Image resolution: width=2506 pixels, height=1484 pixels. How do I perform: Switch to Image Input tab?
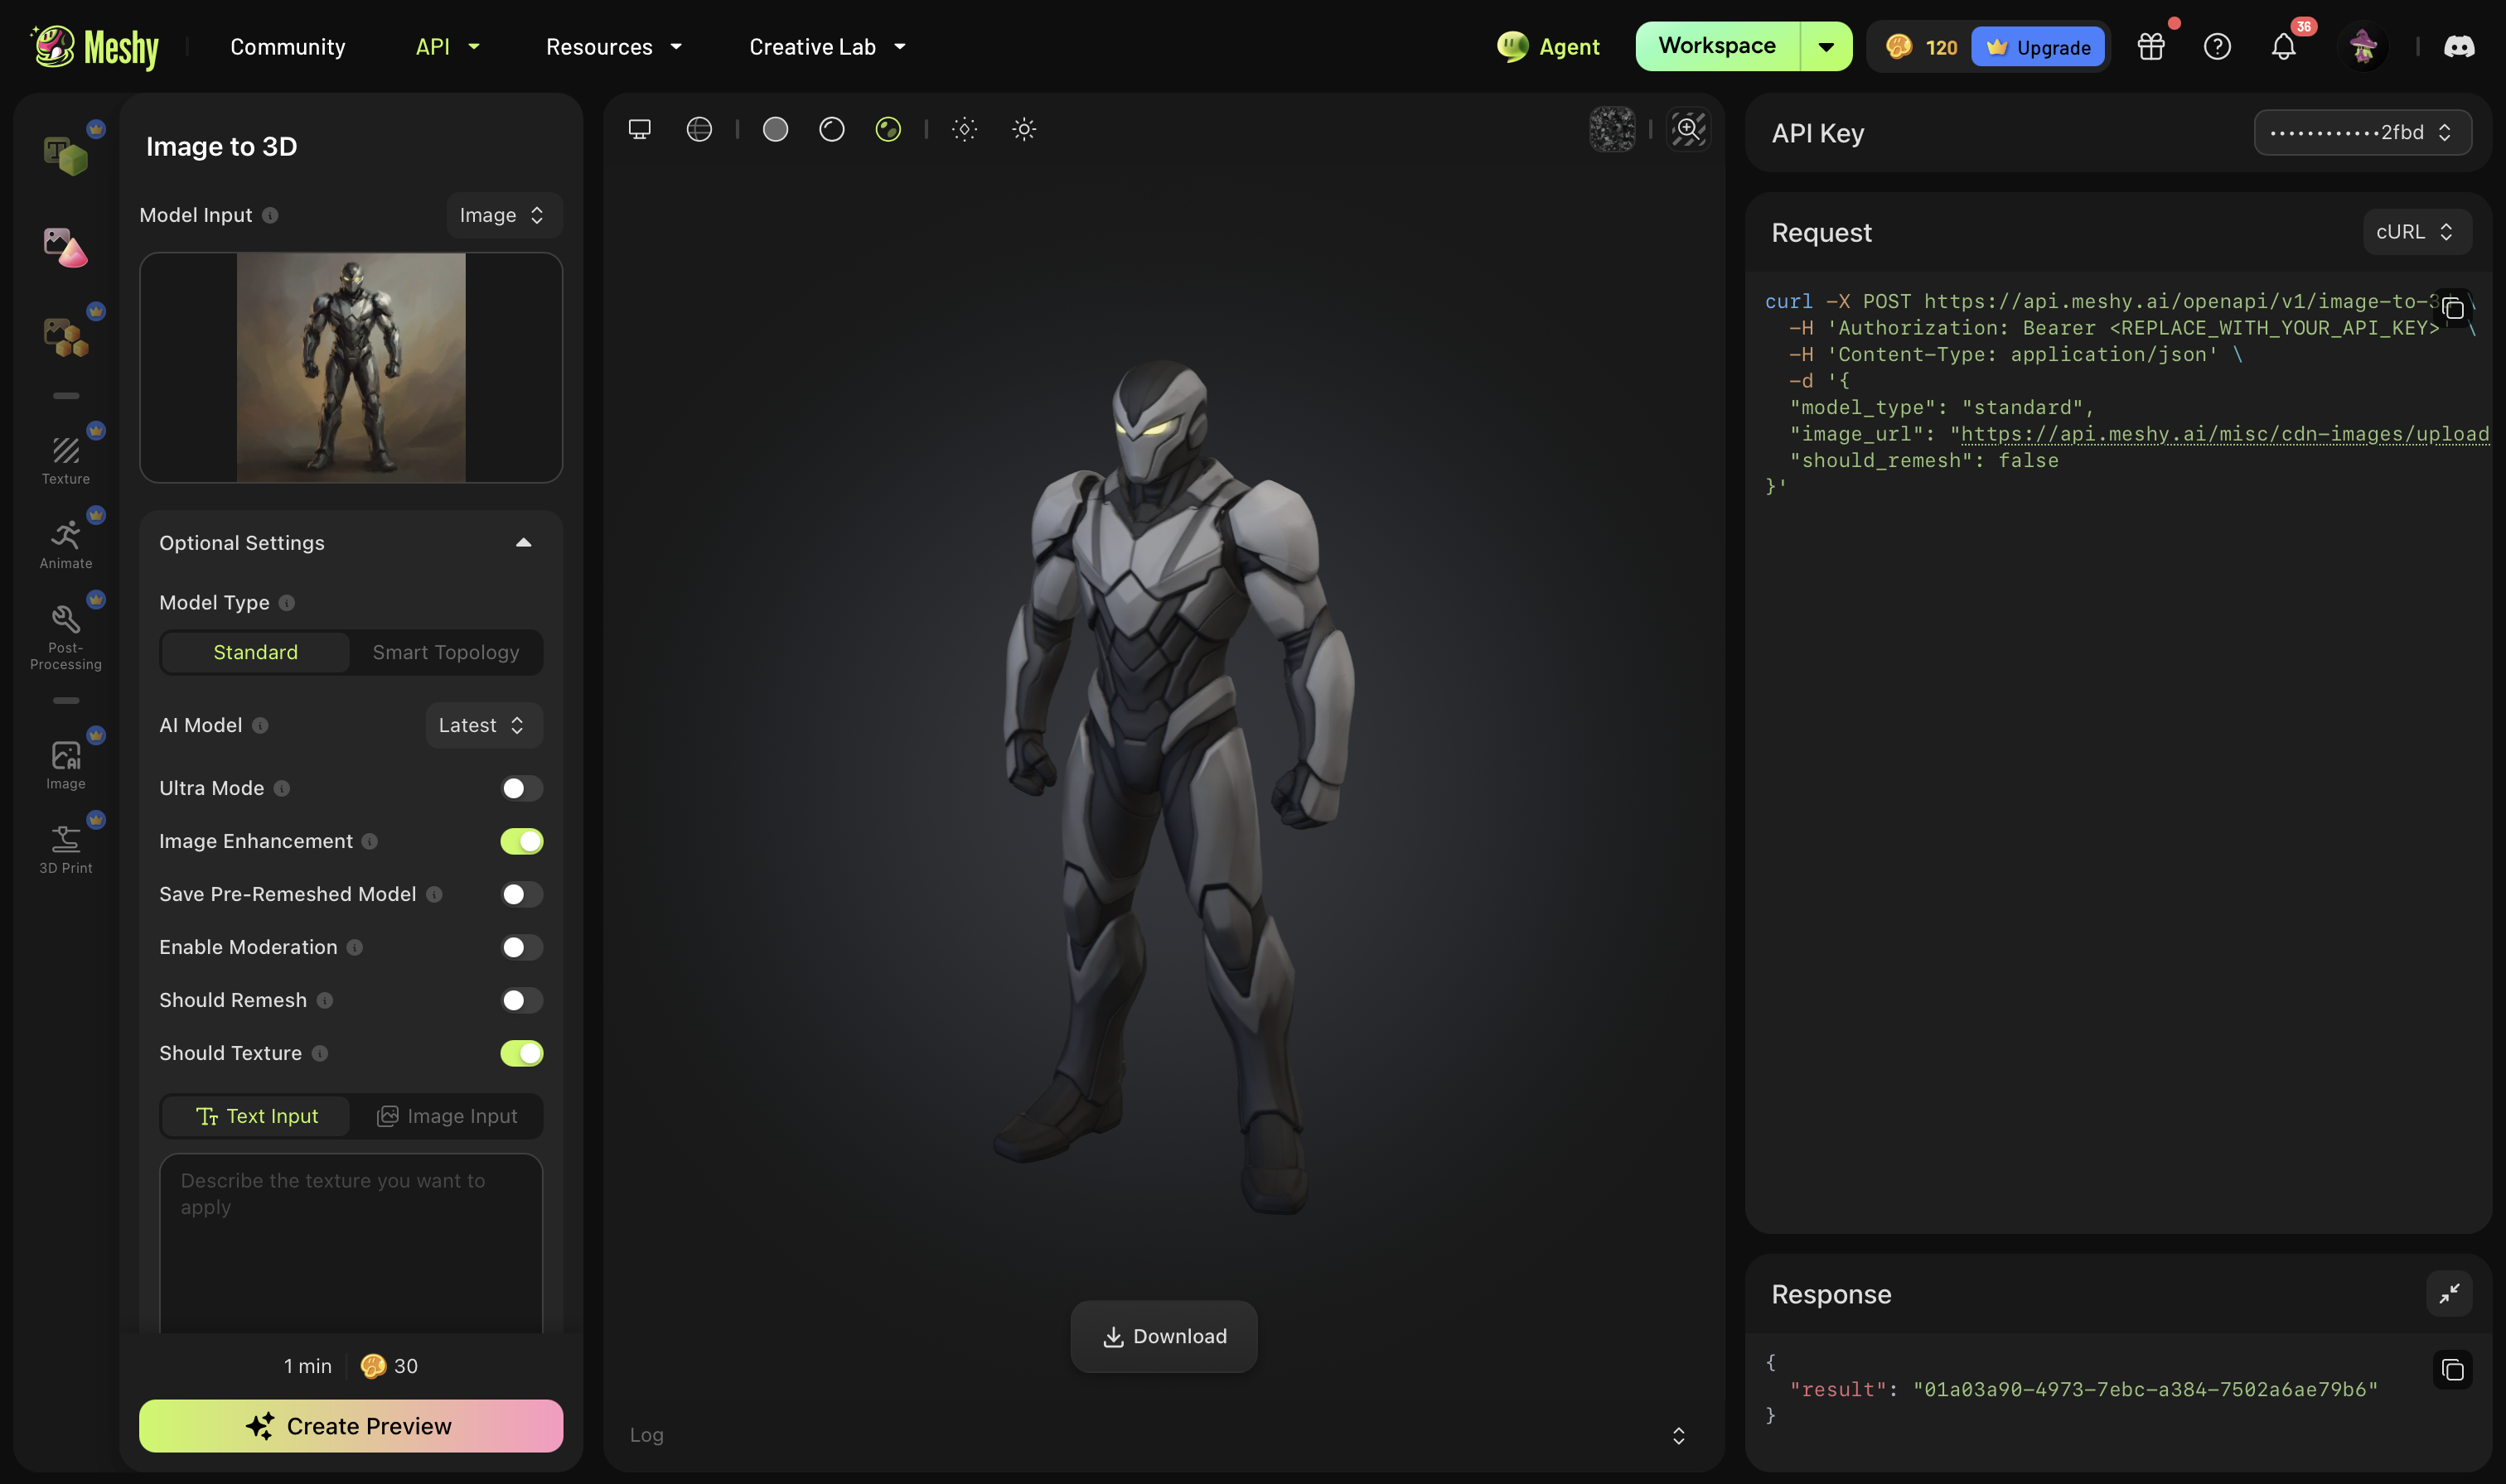[446, 1116]
